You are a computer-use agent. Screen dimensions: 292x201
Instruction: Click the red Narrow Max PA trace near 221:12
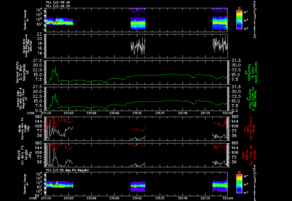[138, 129]
